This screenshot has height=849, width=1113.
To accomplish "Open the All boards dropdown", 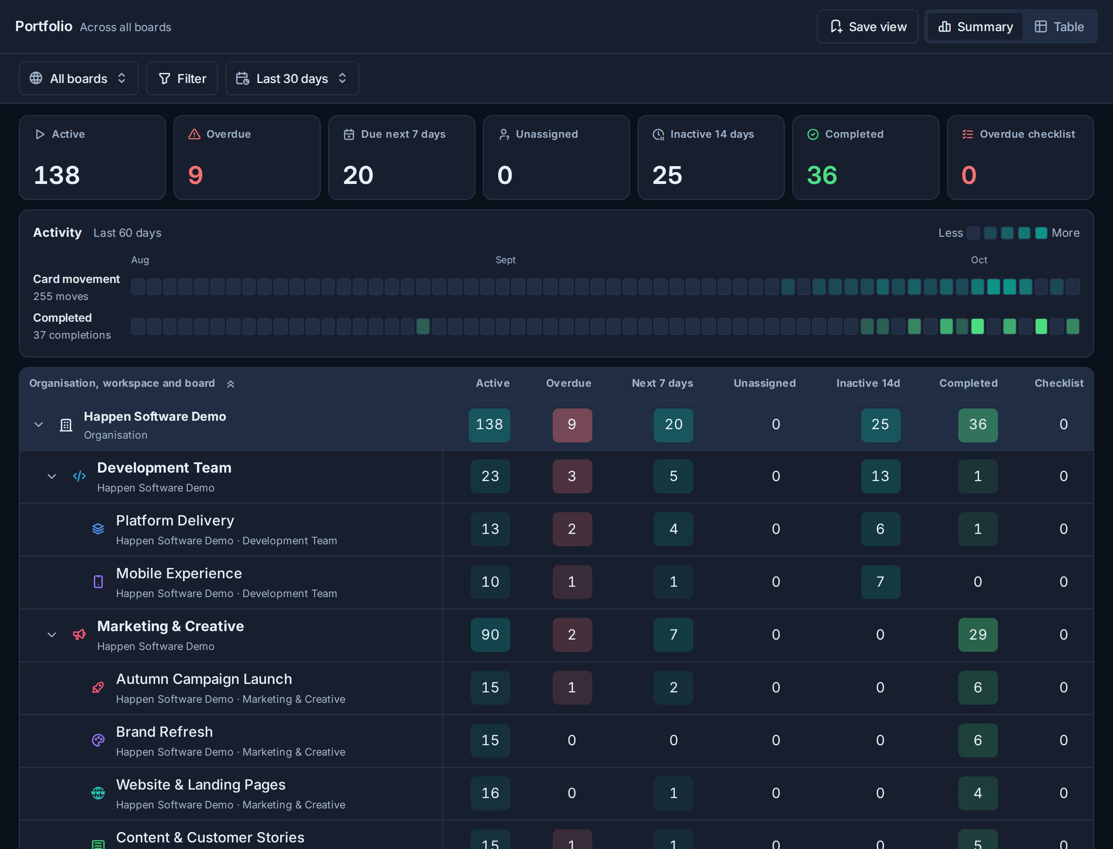I will coord(79,78).
